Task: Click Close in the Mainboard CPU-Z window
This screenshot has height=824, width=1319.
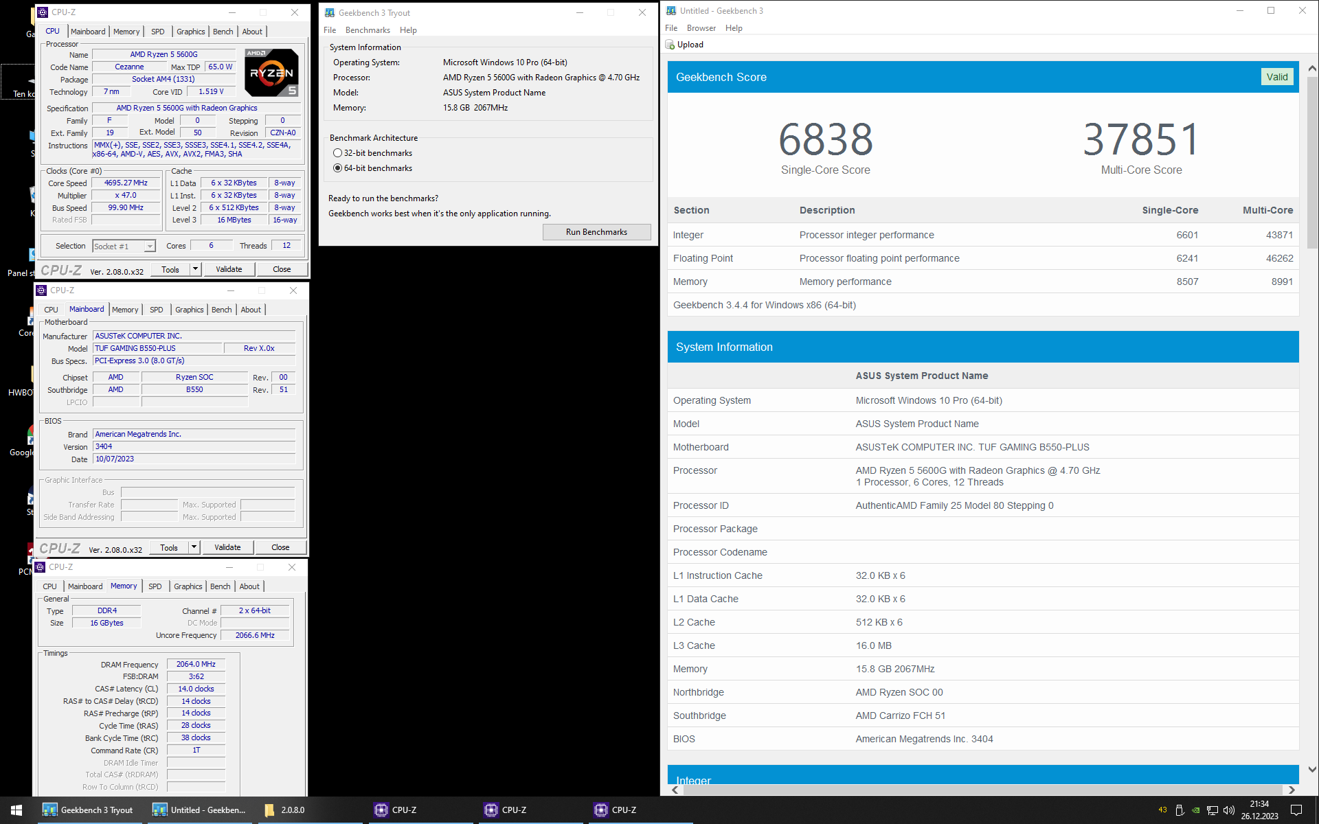Action: [280, 547]
